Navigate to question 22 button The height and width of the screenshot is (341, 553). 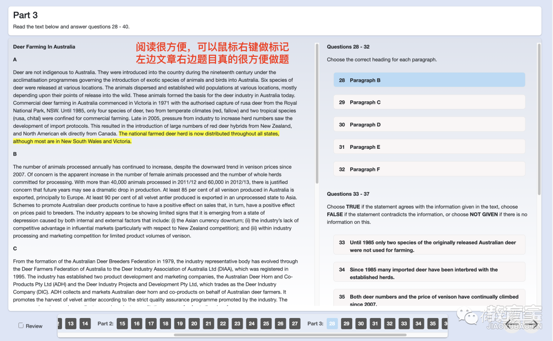(223, 324)
